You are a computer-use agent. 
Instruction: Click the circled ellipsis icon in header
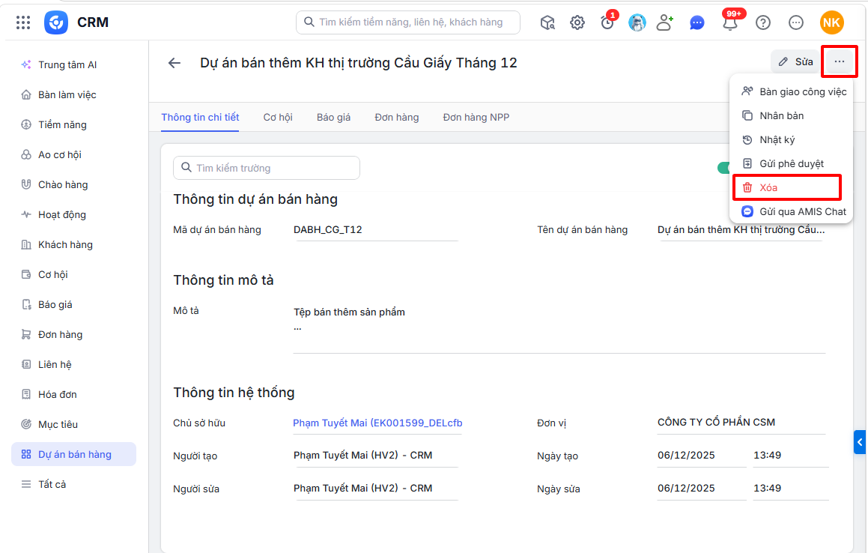click(x=795, y=22)
